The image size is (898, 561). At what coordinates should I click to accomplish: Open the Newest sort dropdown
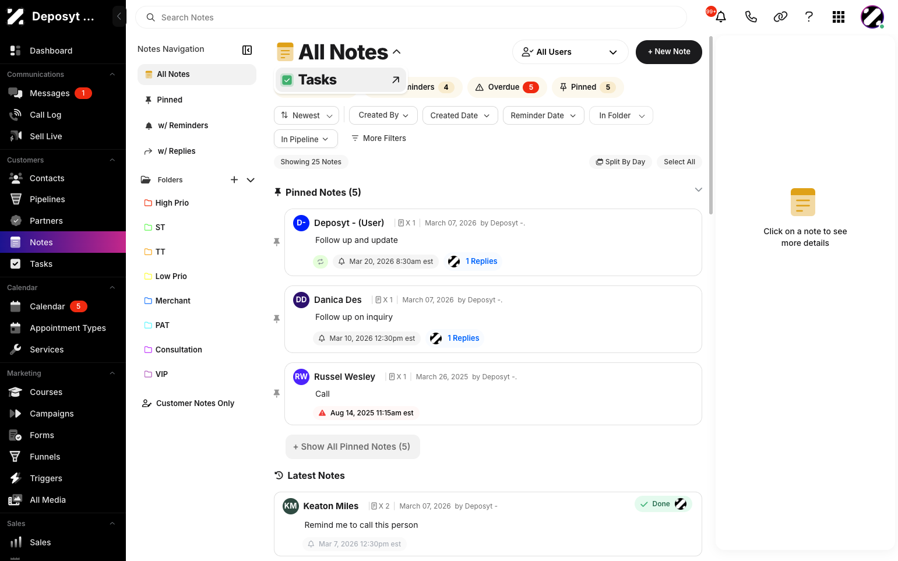pyautogui.click(x=307, y=115)
